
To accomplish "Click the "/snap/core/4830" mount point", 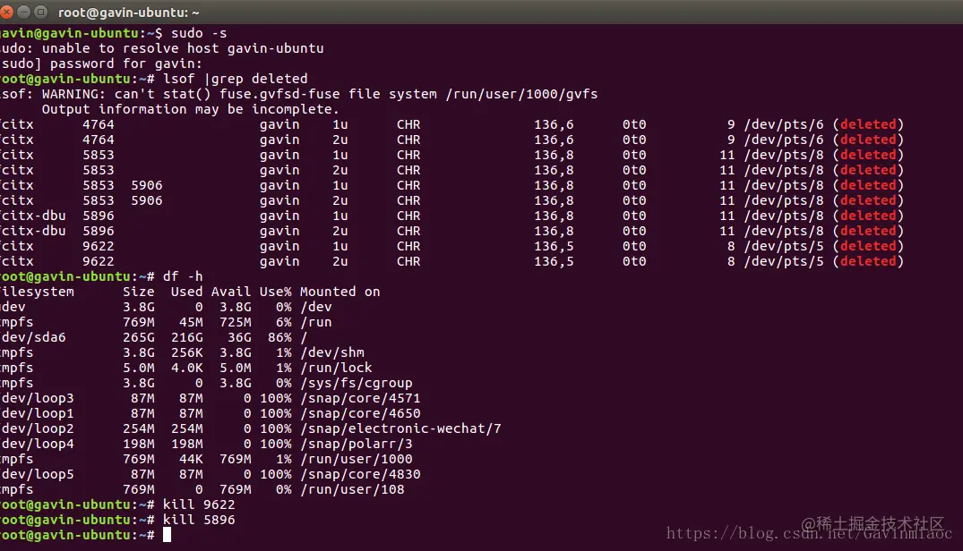I will (360, 474).
